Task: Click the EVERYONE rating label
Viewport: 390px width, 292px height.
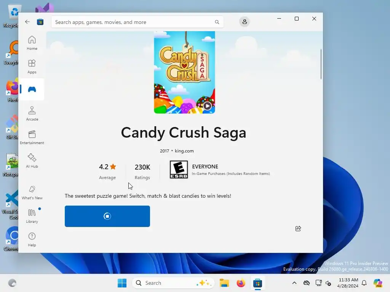Action: coord(205,167)
